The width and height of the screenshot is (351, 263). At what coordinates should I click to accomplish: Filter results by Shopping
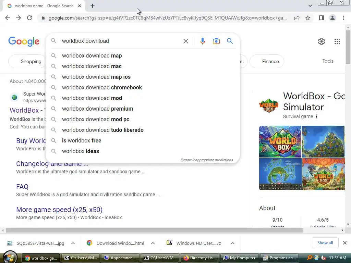(x=27, y=61)
